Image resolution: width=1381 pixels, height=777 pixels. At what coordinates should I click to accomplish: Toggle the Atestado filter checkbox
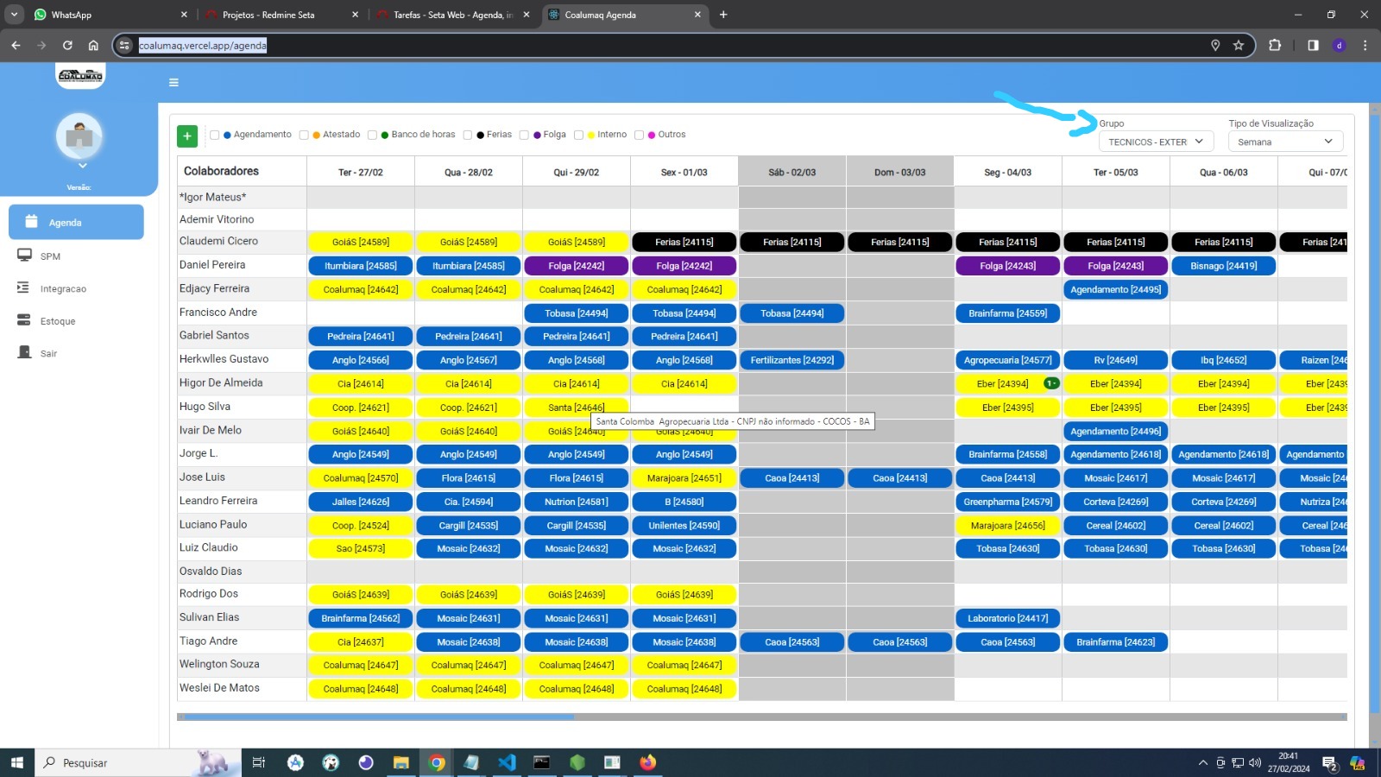click(304, 135)
